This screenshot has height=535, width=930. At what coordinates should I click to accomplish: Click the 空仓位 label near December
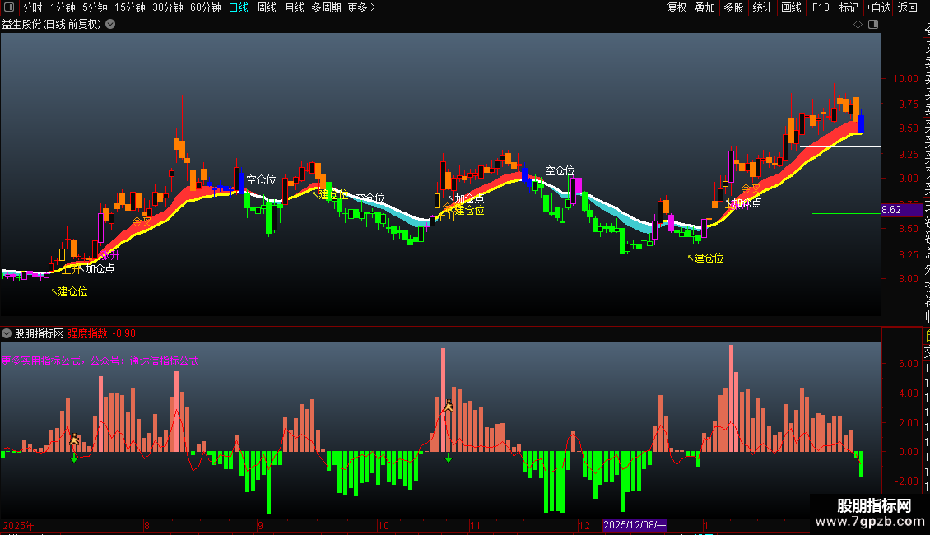tap(560, 171)
